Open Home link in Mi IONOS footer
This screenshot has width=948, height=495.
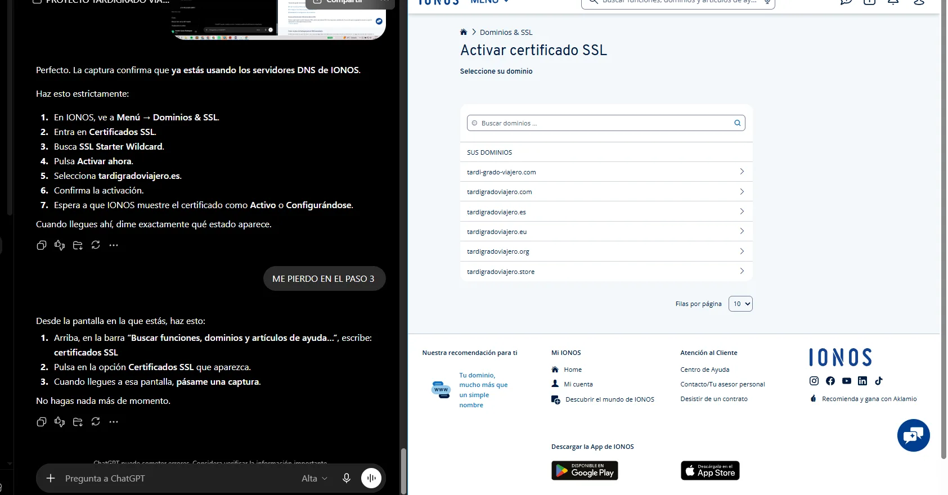pos(573,370)
